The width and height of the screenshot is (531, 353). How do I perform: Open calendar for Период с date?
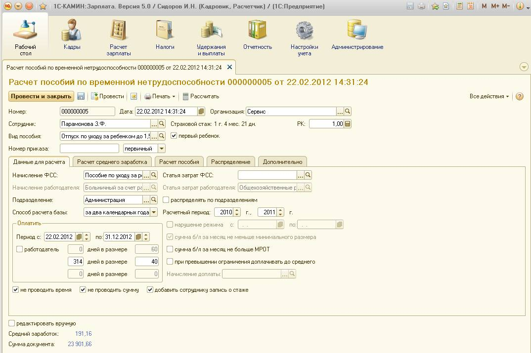coord(79,236)
